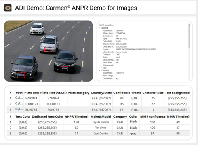
Task: Collapse the EZJ0074 tree node
Action: tap(99, 28)
